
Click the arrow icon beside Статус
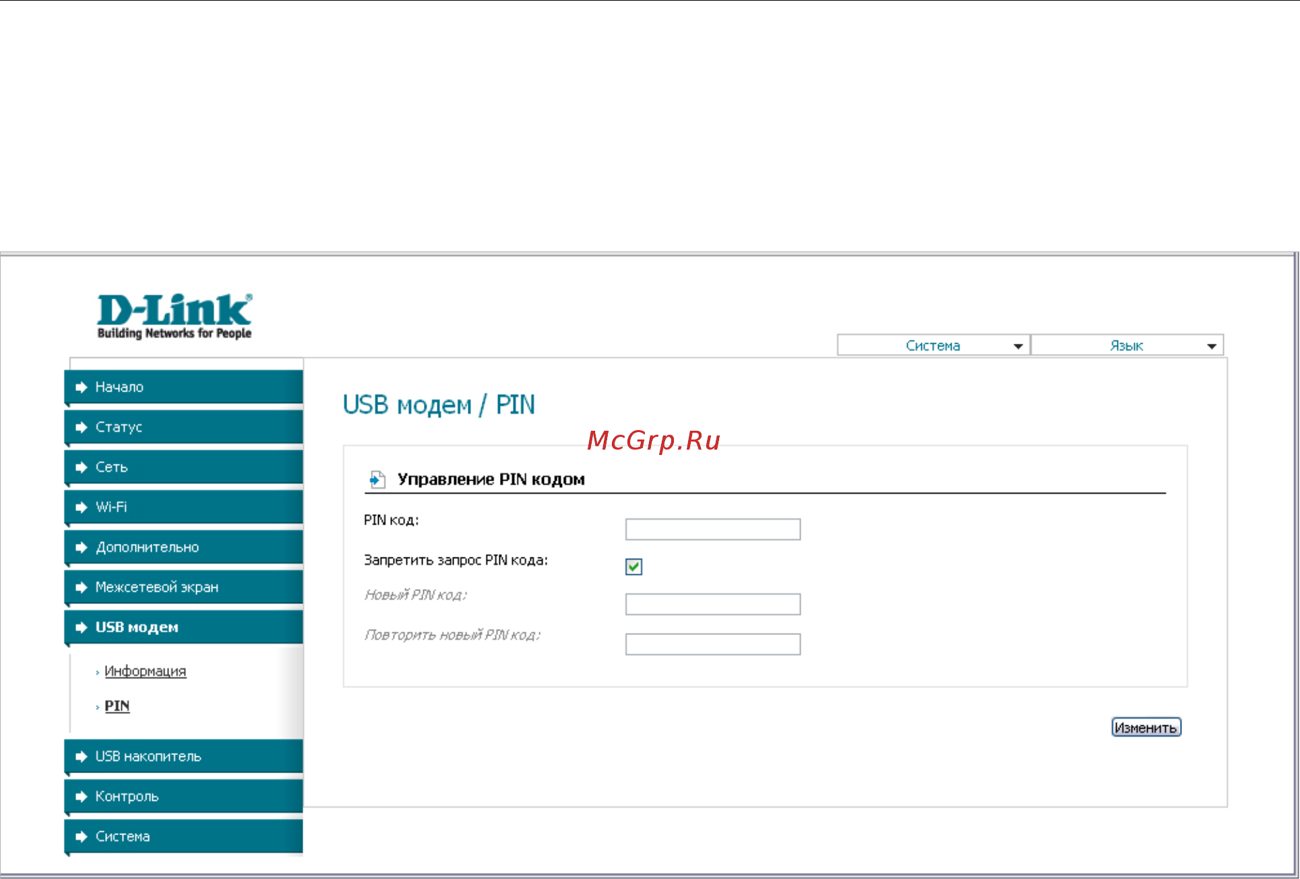pos(82,427)
